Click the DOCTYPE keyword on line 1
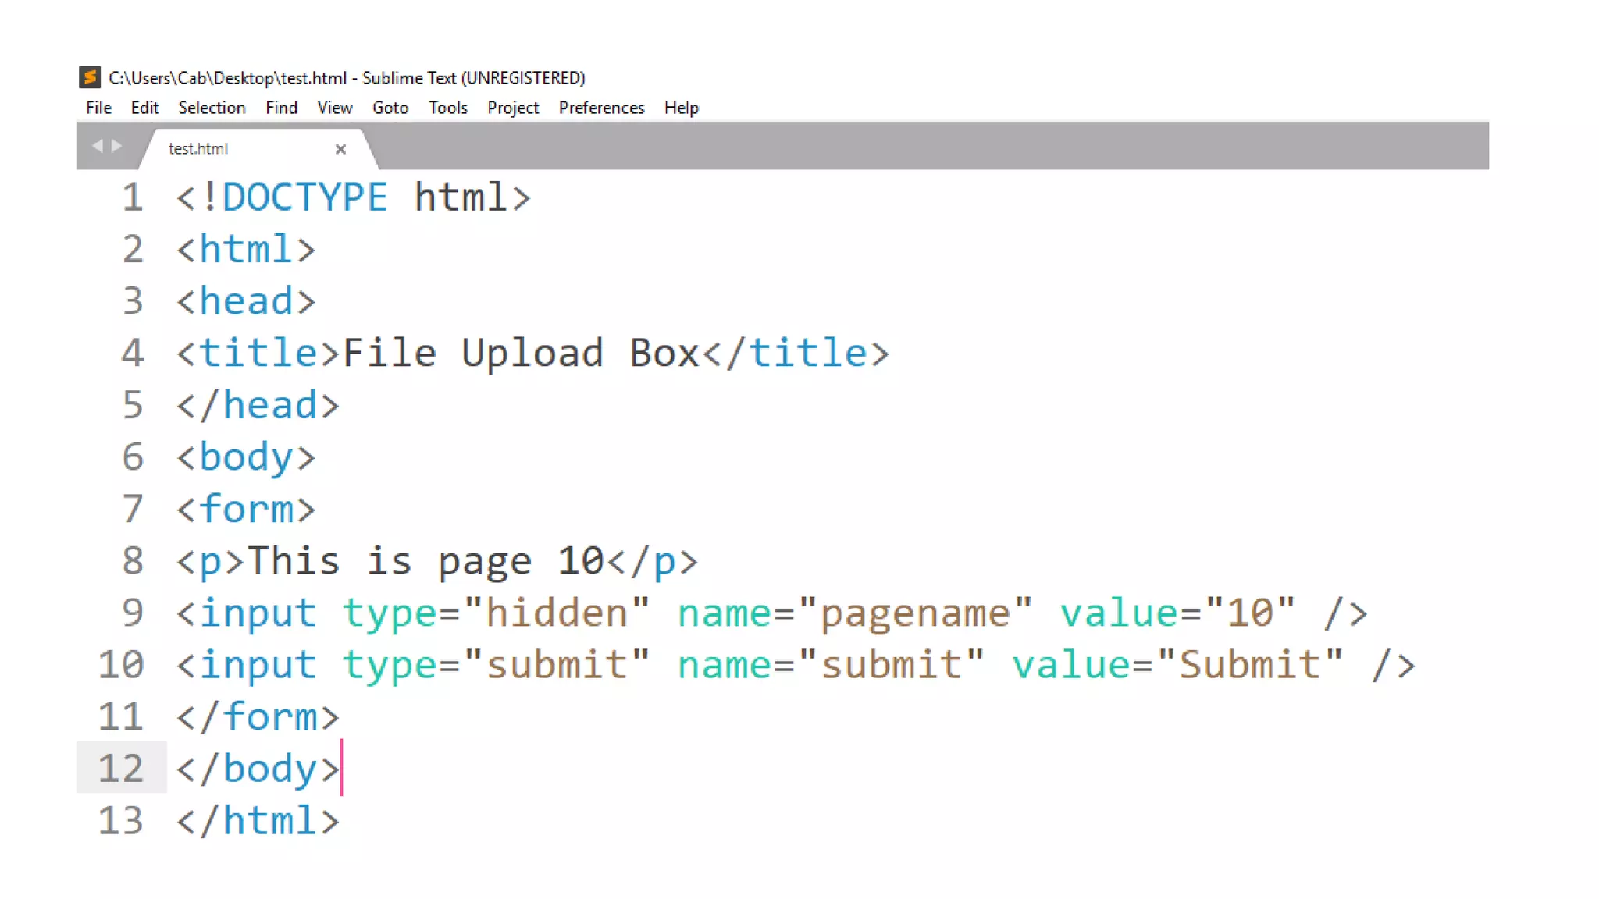1599x899 pixels. 304,197
